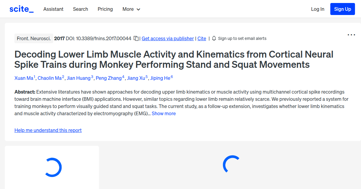
Task: Click the scite logo
Action: (x=21, y=9)
